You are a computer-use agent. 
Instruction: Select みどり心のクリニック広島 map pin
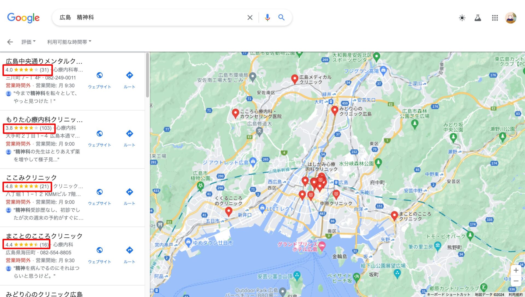[x=335, y=111]
